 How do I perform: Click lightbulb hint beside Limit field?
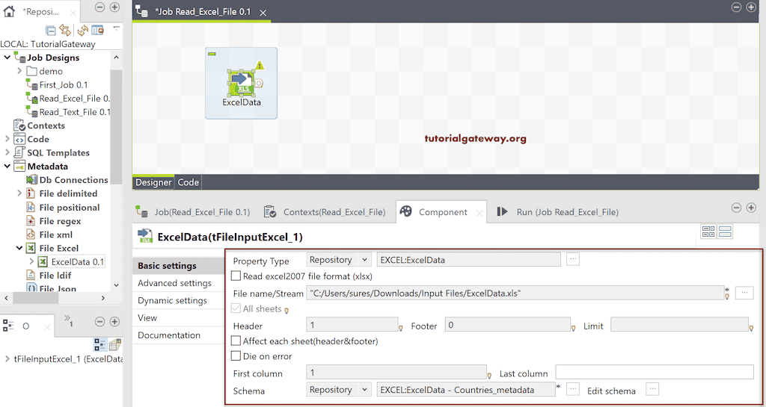point(751,328)
